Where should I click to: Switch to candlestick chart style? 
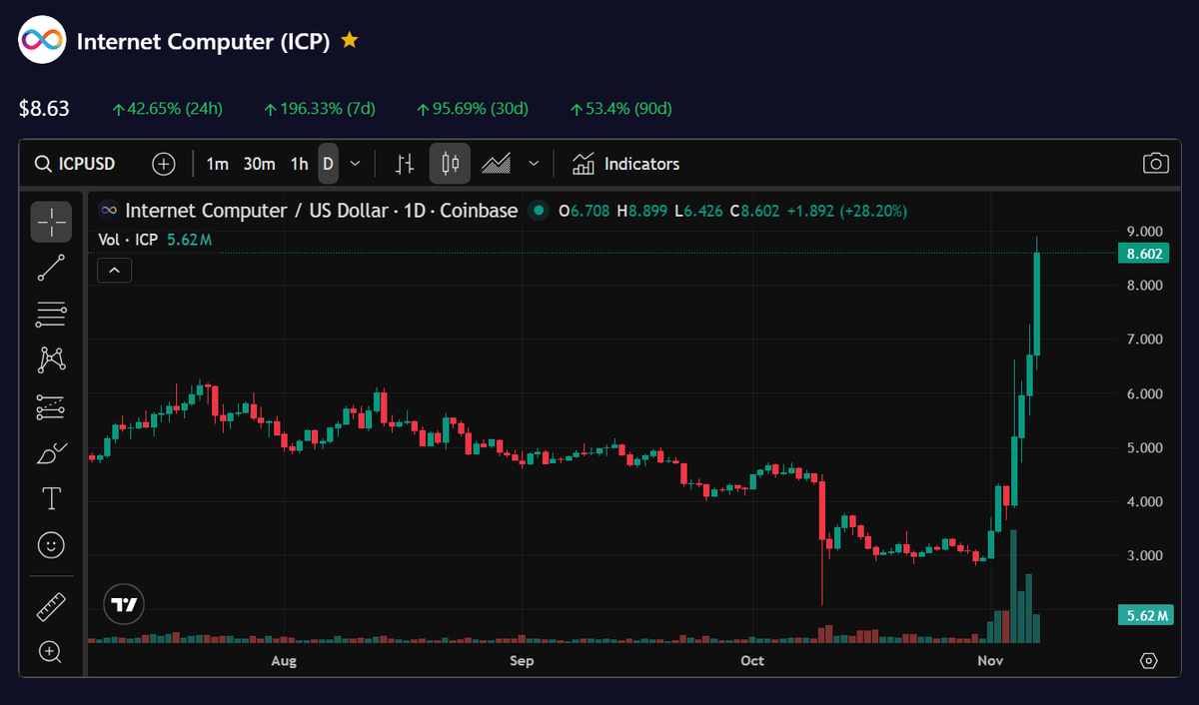pyautogui.click(x=450, y=164)
